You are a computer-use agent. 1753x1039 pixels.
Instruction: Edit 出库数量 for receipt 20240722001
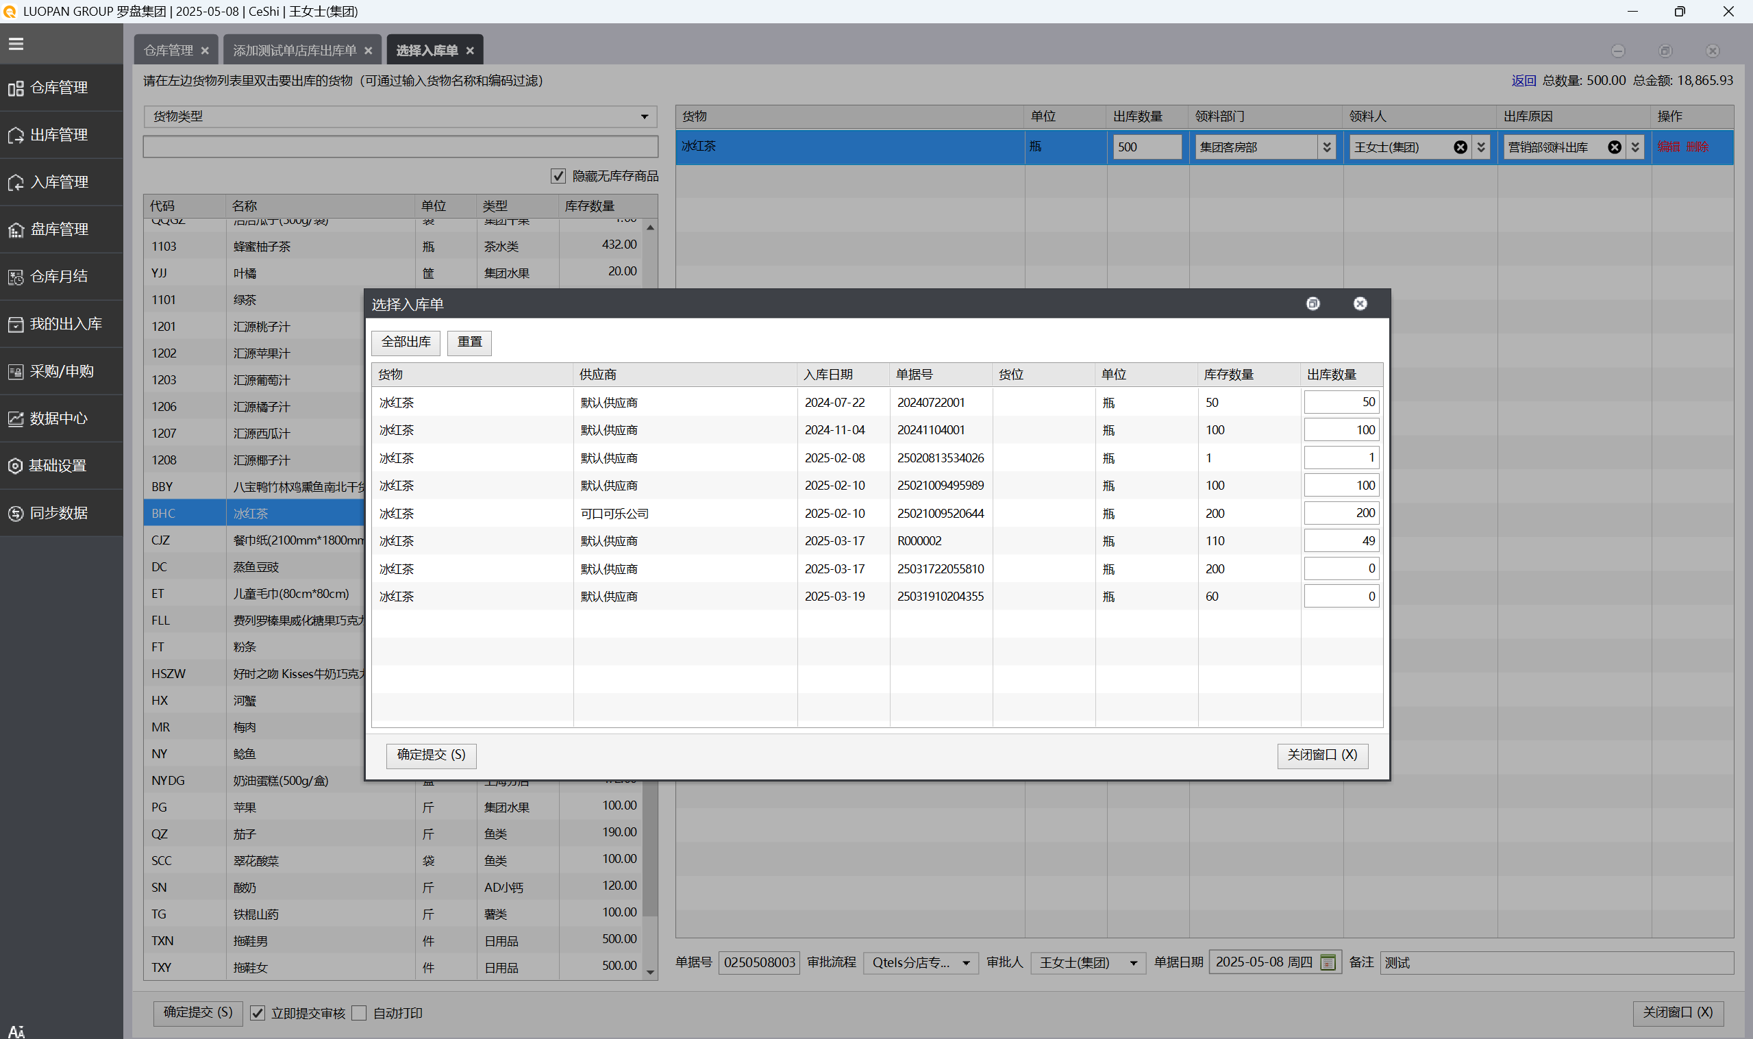point(1341,403)
